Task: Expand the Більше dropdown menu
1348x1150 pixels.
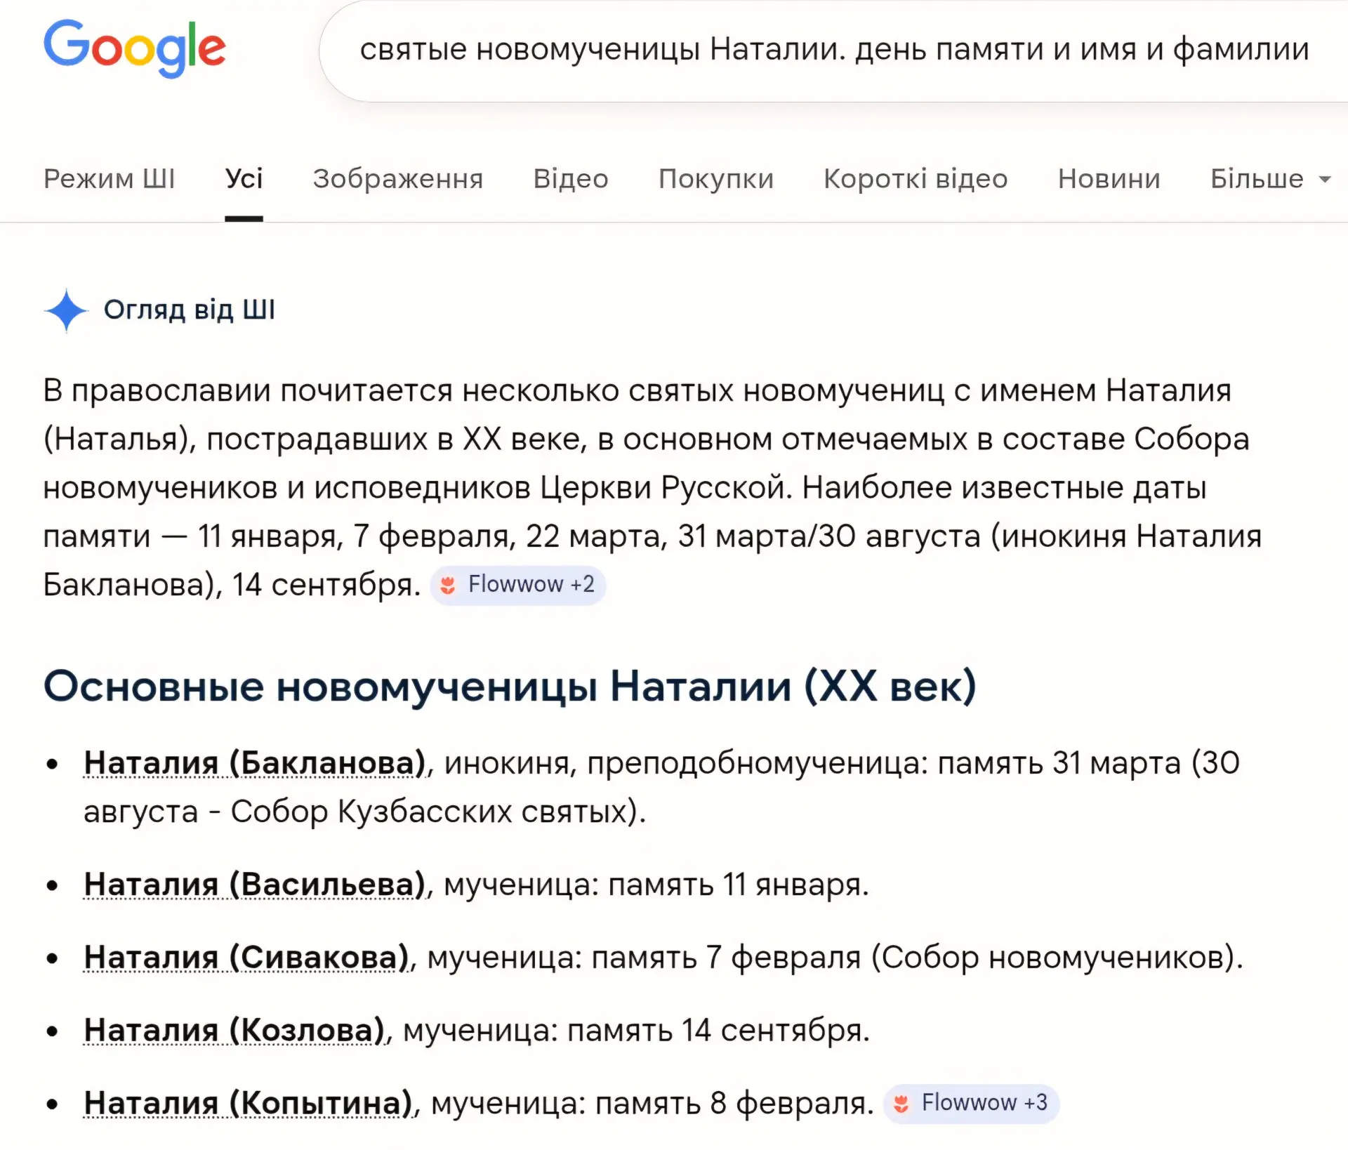Action: (x=1269, y=179)
